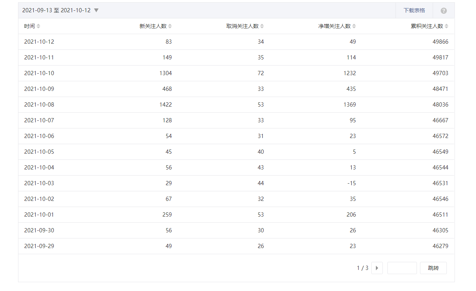
Task: Open the date range dropdown 2021-09-13 至 2021-10-12
Action: click(x=60, y=10)
